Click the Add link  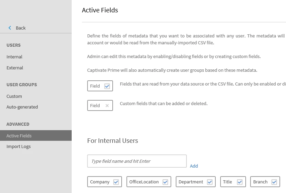click(x=194, y=166)
